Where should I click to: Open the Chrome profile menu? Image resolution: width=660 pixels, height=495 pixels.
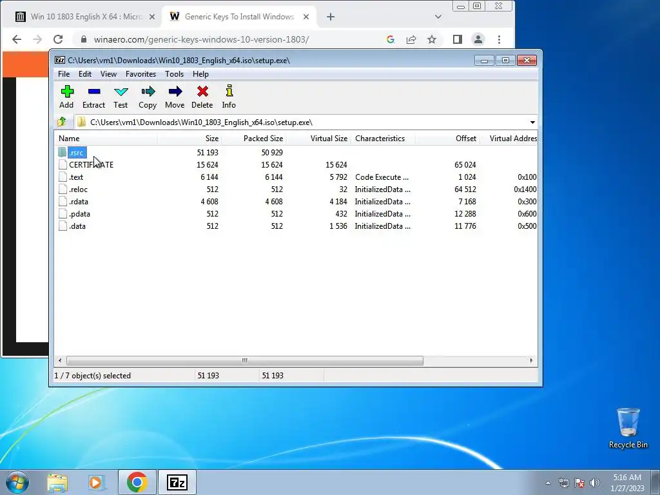pos(478,39)
